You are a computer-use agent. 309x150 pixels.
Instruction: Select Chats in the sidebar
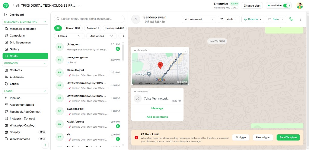click(25, 56)
